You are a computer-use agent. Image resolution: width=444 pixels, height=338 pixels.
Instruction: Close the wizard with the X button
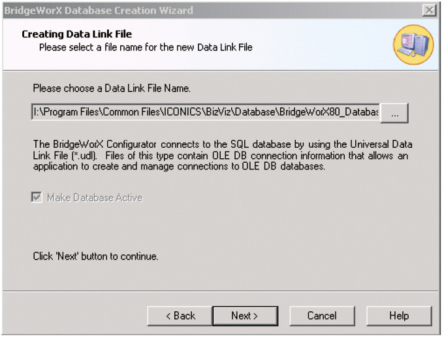429,10
